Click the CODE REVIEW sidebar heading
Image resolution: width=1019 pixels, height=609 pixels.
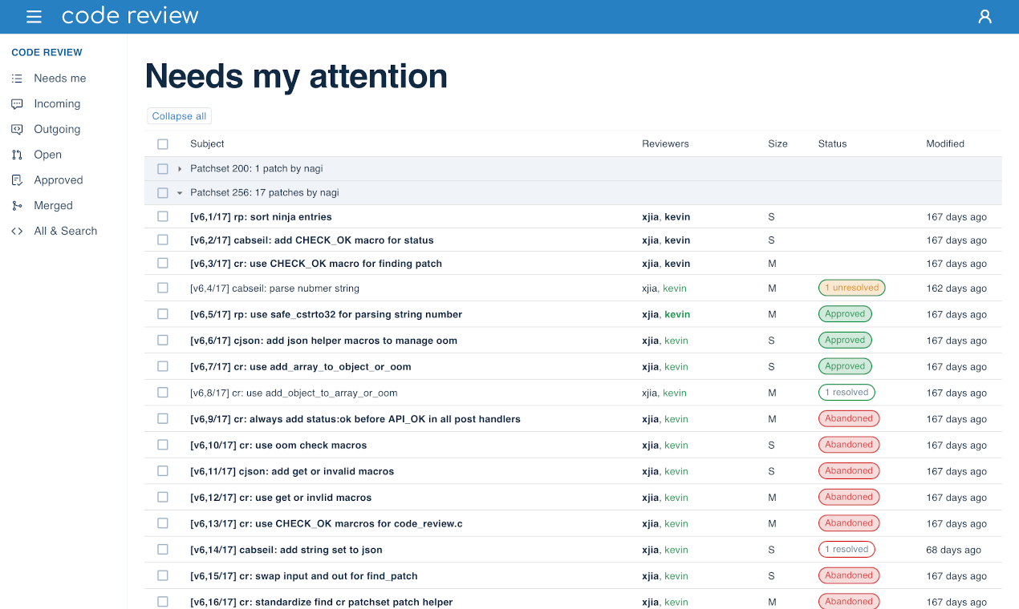tap(47, 53)
